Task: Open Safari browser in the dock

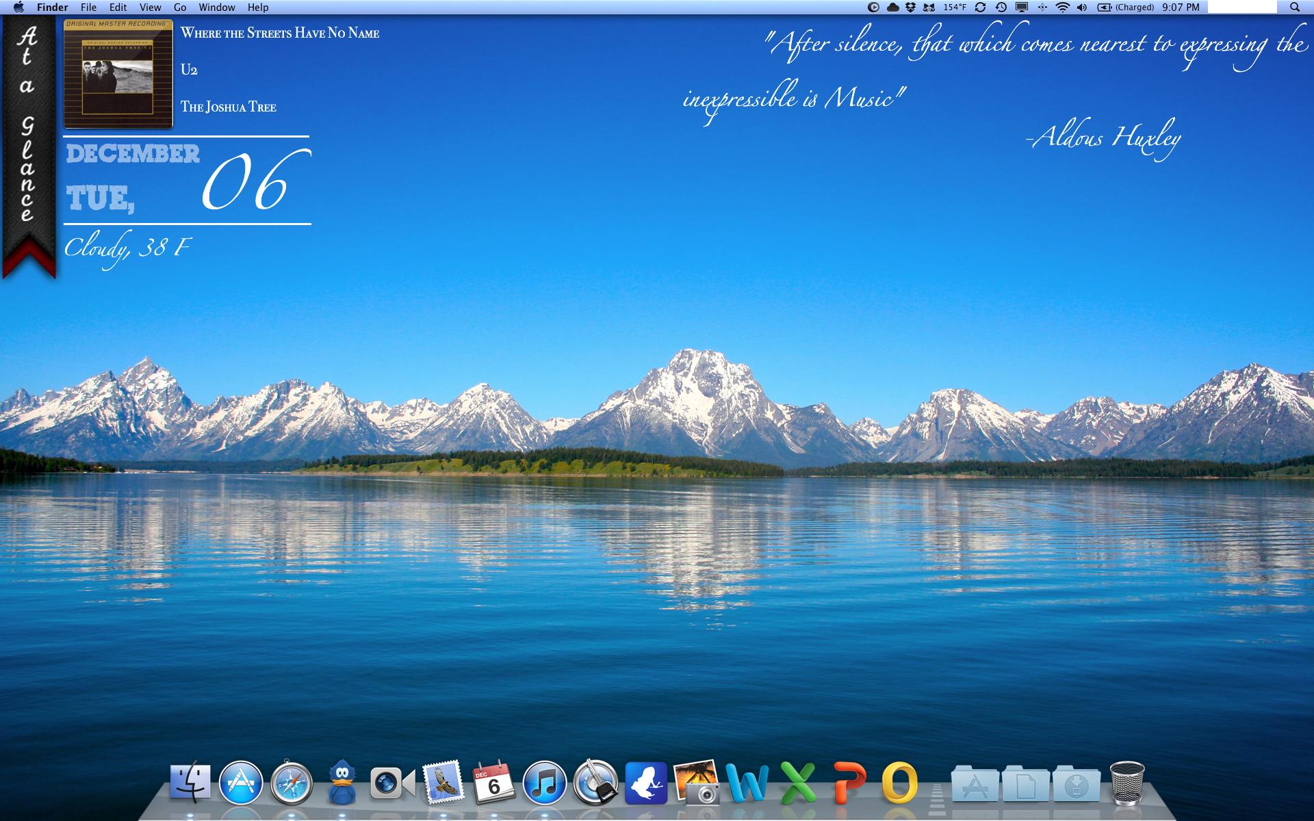Action: pyautogui.click(x=292, y=782)
